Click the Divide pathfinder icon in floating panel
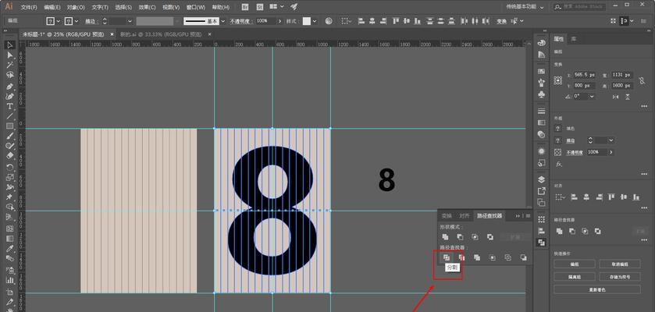This screenshot has height=312, width=655. 446,257
